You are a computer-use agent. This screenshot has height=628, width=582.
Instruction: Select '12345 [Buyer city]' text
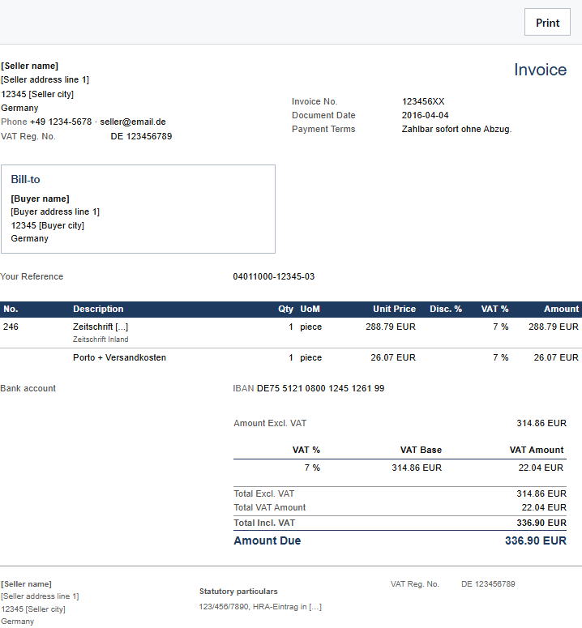[x=47, y=225]
